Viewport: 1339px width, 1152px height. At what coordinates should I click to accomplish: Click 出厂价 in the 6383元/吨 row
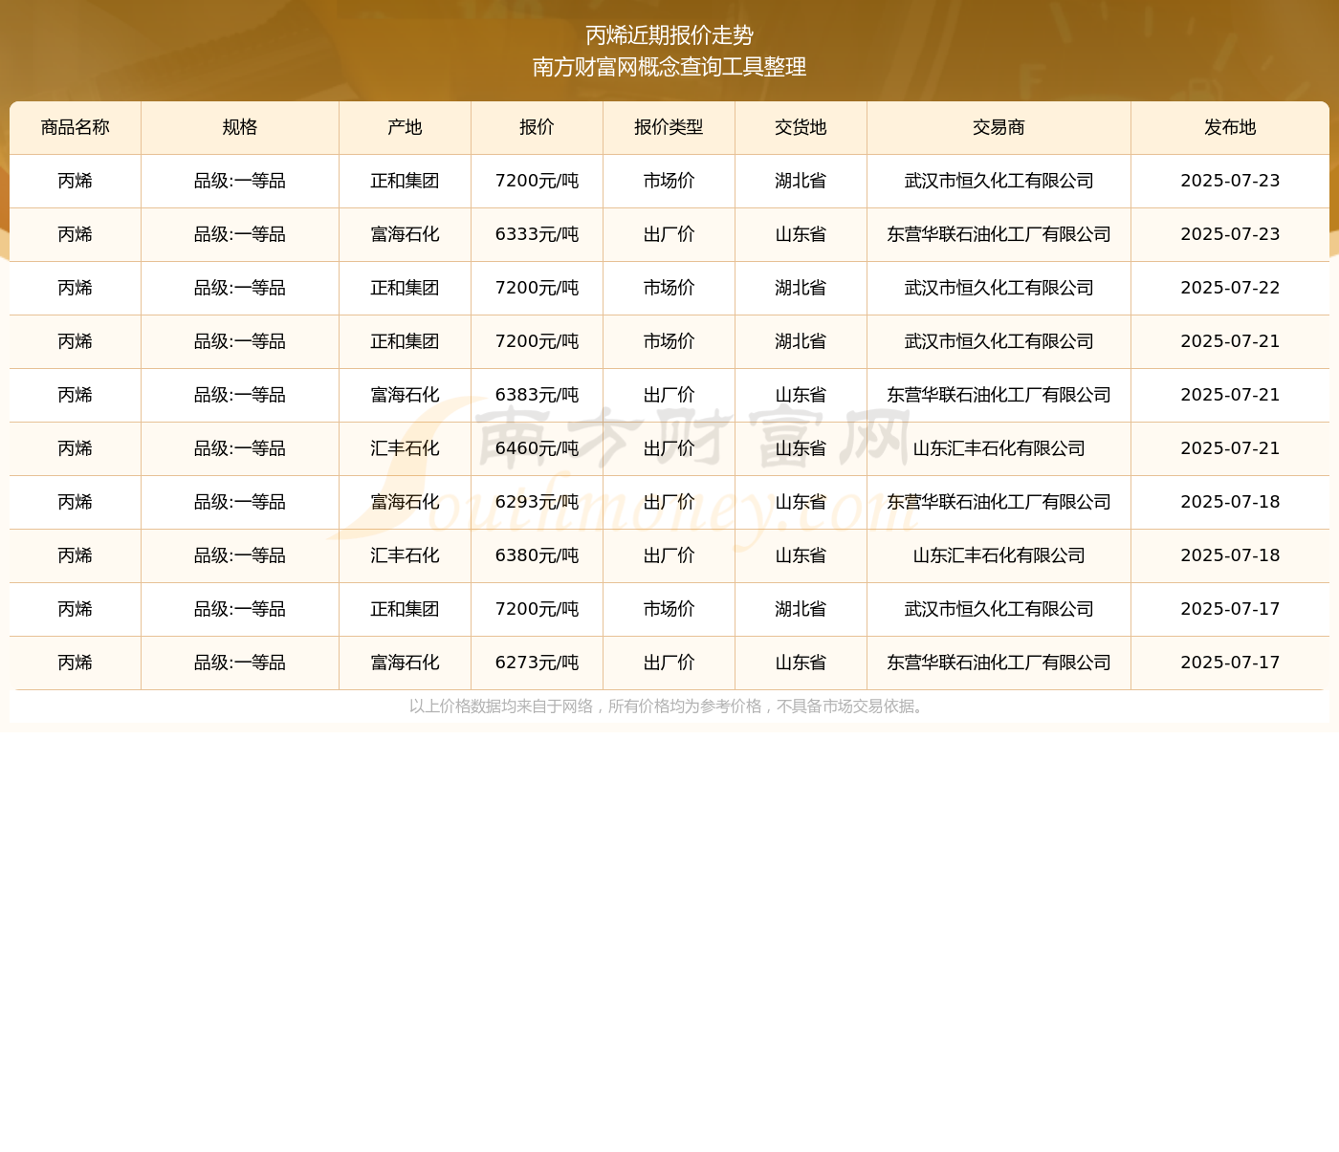[x=669, y=395]
